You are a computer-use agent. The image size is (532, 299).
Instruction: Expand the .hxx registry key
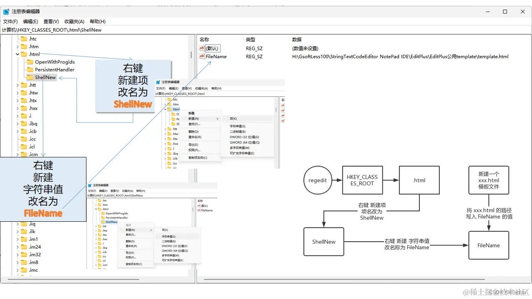tap(17, 108)
